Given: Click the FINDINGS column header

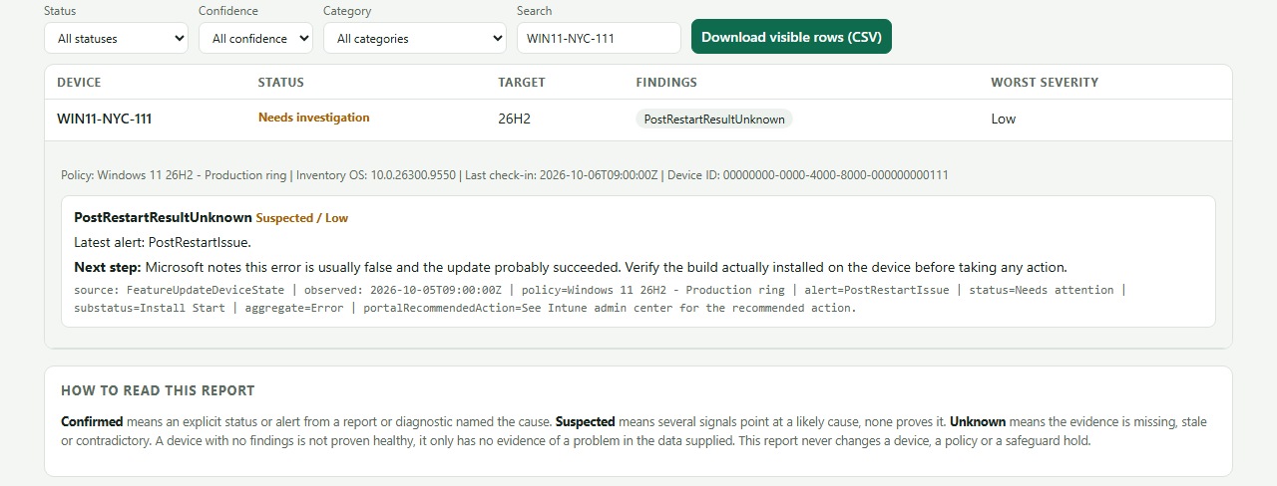Looking at the screenshot, I should pyautogui.click(x=666, y=83).
